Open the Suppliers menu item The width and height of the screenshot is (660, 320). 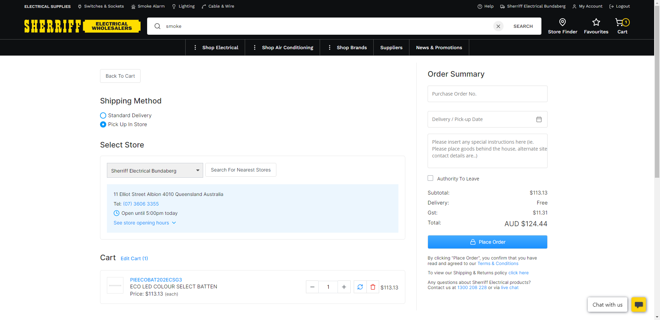pos(391,47)
